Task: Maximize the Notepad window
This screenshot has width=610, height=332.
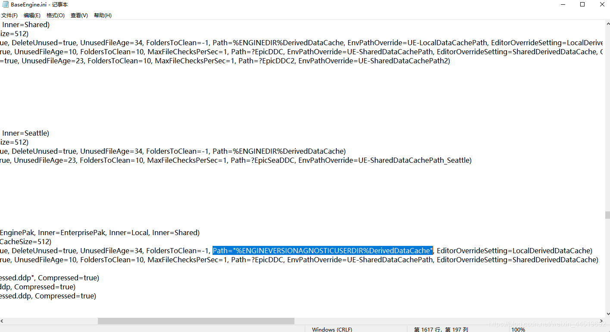Action: [x=582, y=4]
